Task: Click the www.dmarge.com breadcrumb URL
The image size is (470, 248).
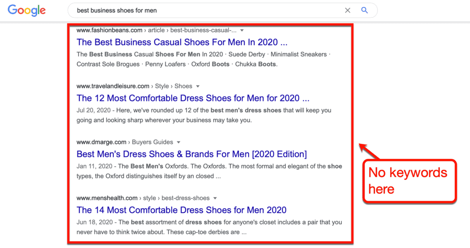Action: [102, 142]
